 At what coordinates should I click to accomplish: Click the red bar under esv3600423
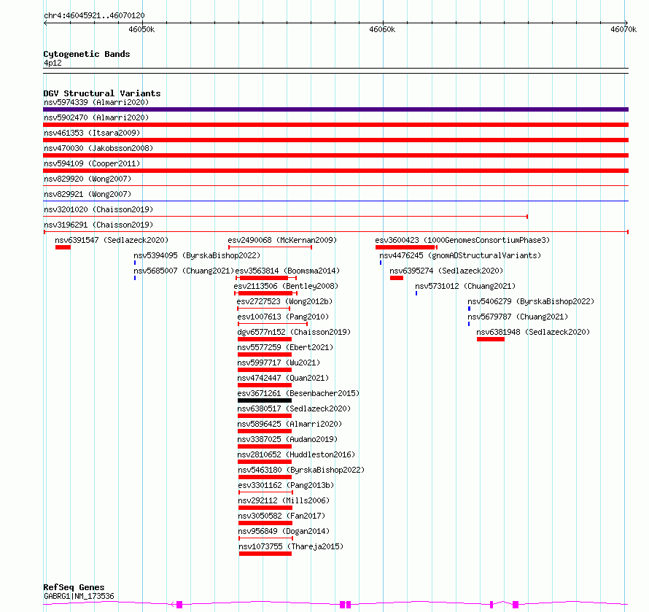(405, 247)
